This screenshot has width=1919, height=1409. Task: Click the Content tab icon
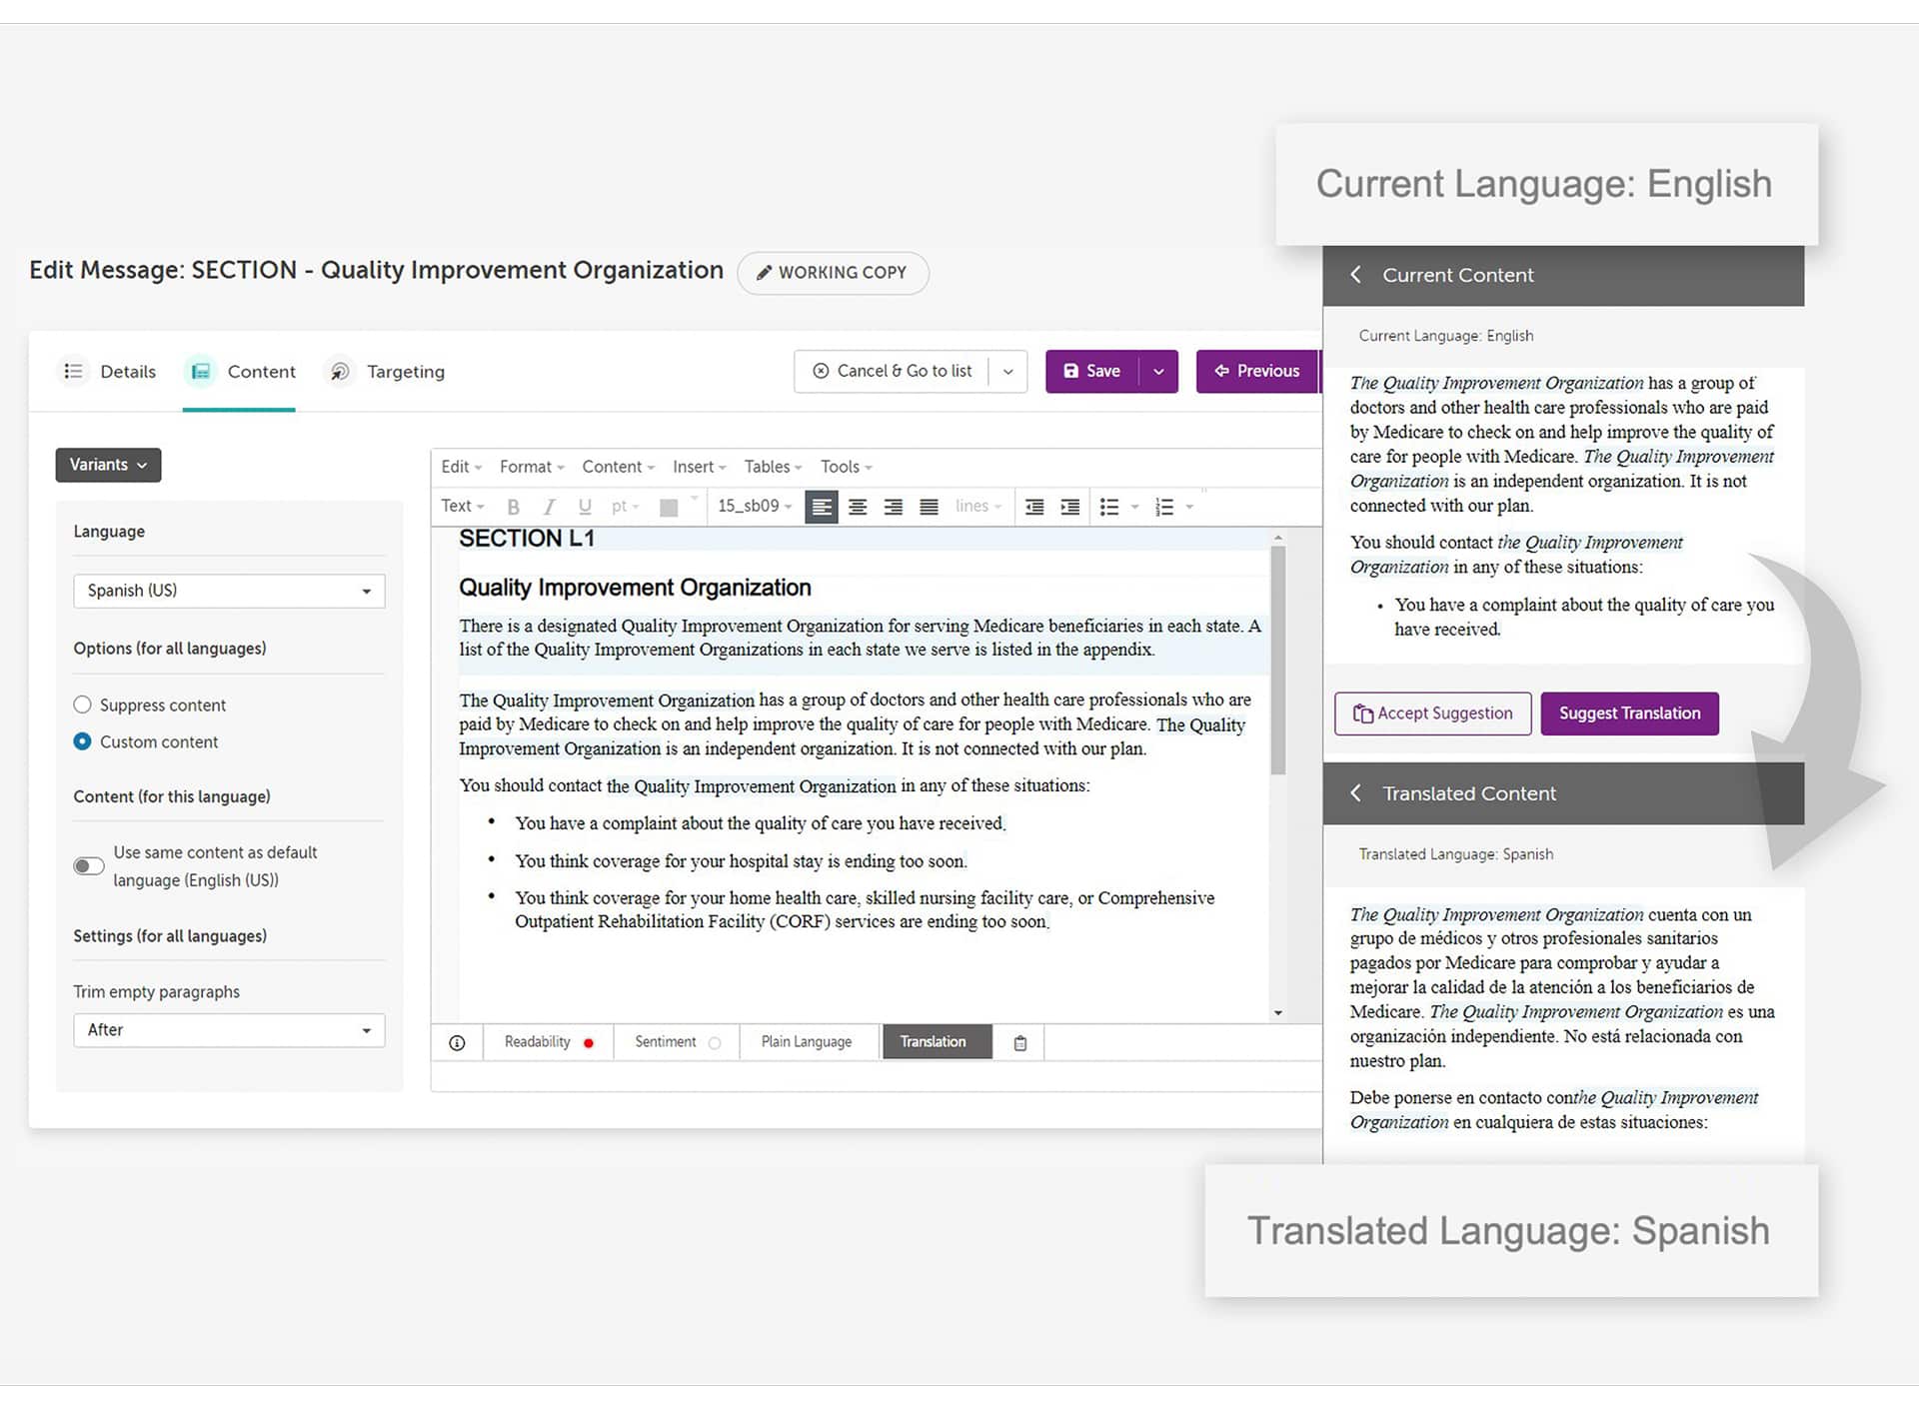201,371
